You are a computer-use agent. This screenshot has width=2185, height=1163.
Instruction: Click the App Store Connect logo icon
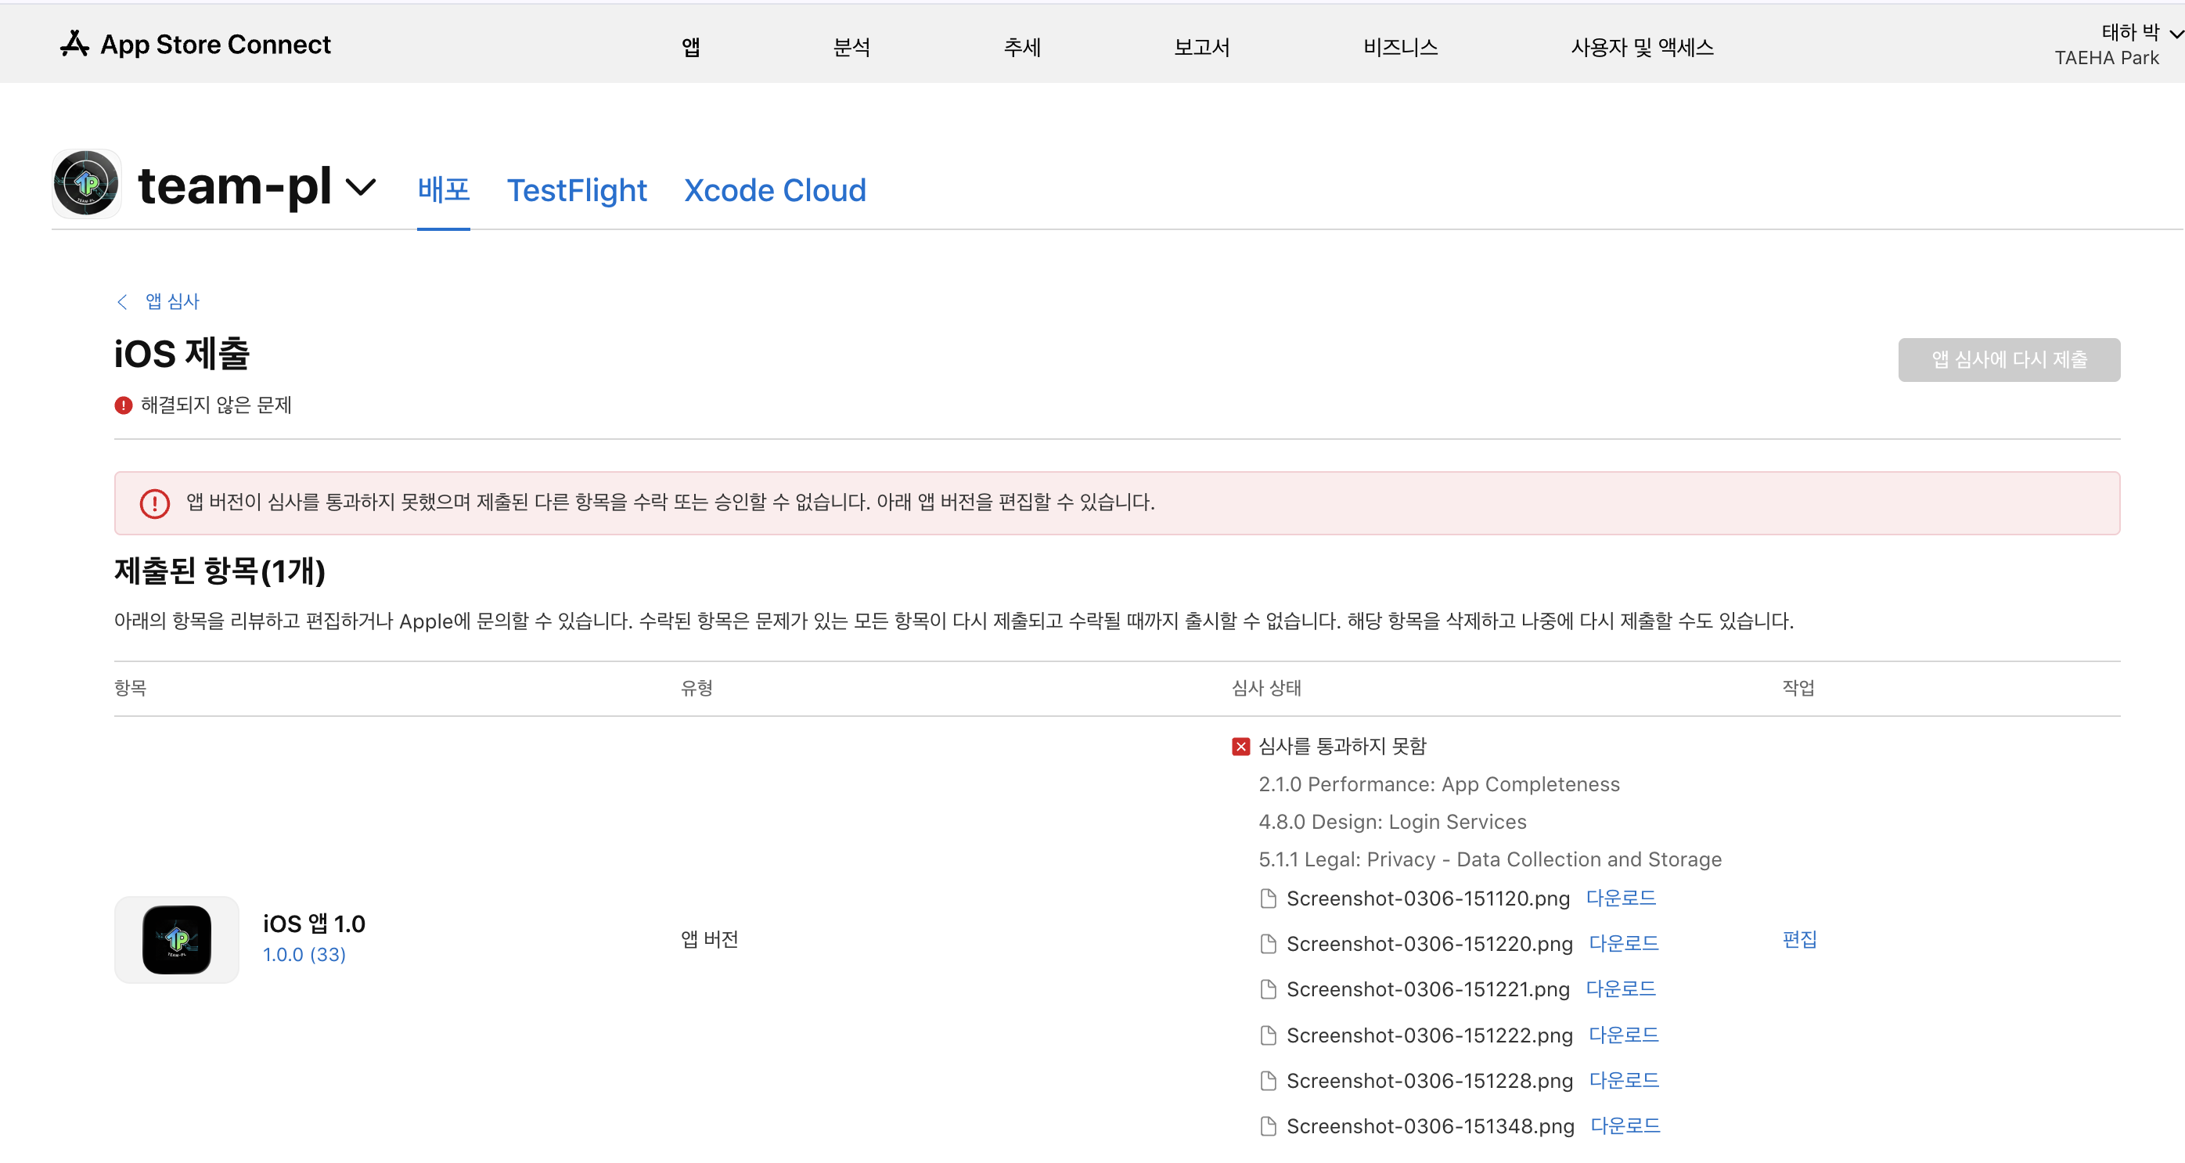[74, 44]
